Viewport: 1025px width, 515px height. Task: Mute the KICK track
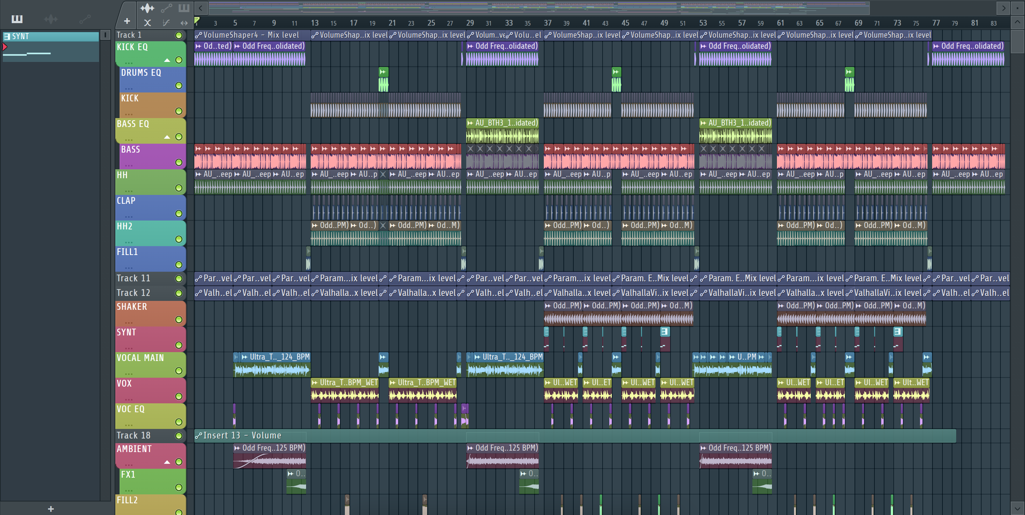pos(179,111)
